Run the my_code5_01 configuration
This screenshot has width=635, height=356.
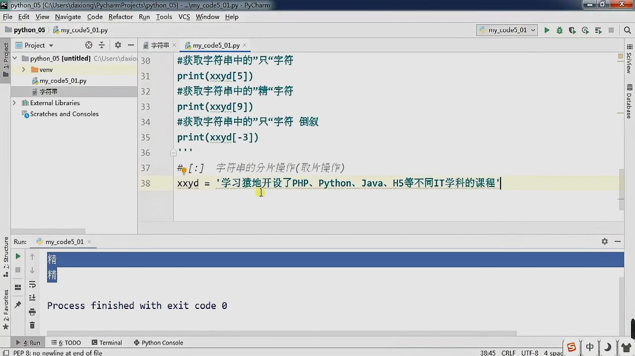pos(547,30)
